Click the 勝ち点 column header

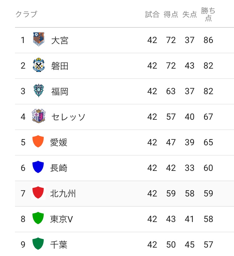[208, 14]
